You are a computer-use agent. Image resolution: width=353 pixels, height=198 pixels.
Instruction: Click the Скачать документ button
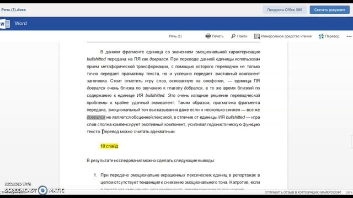coord(330,10)
